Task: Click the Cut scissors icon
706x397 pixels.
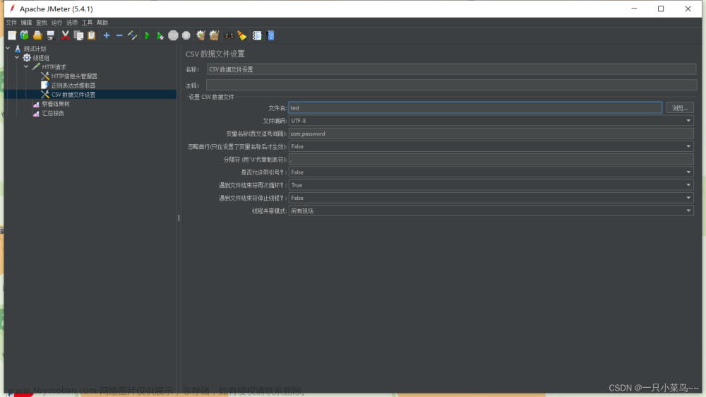Action: [x=65, y=35]
